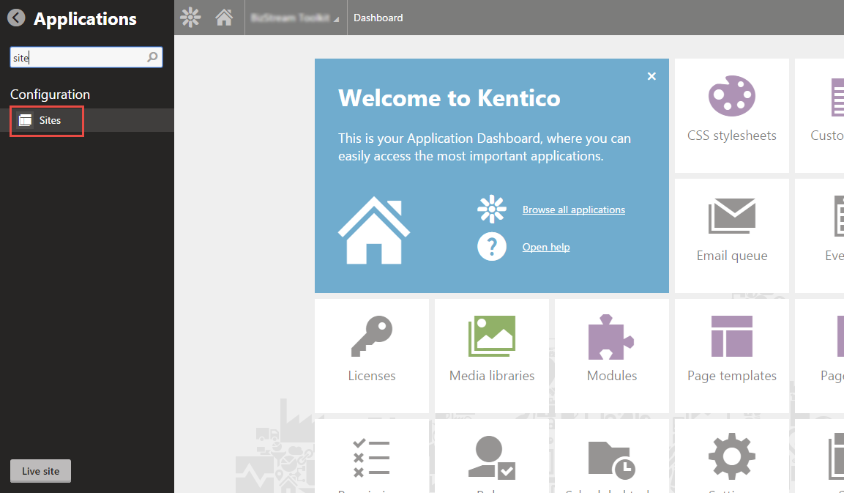Image resolution: width=844 pixels, height=493 pixels.
Task: Click the question mark icon beside Open help
Action: click(x=491, y=247)
